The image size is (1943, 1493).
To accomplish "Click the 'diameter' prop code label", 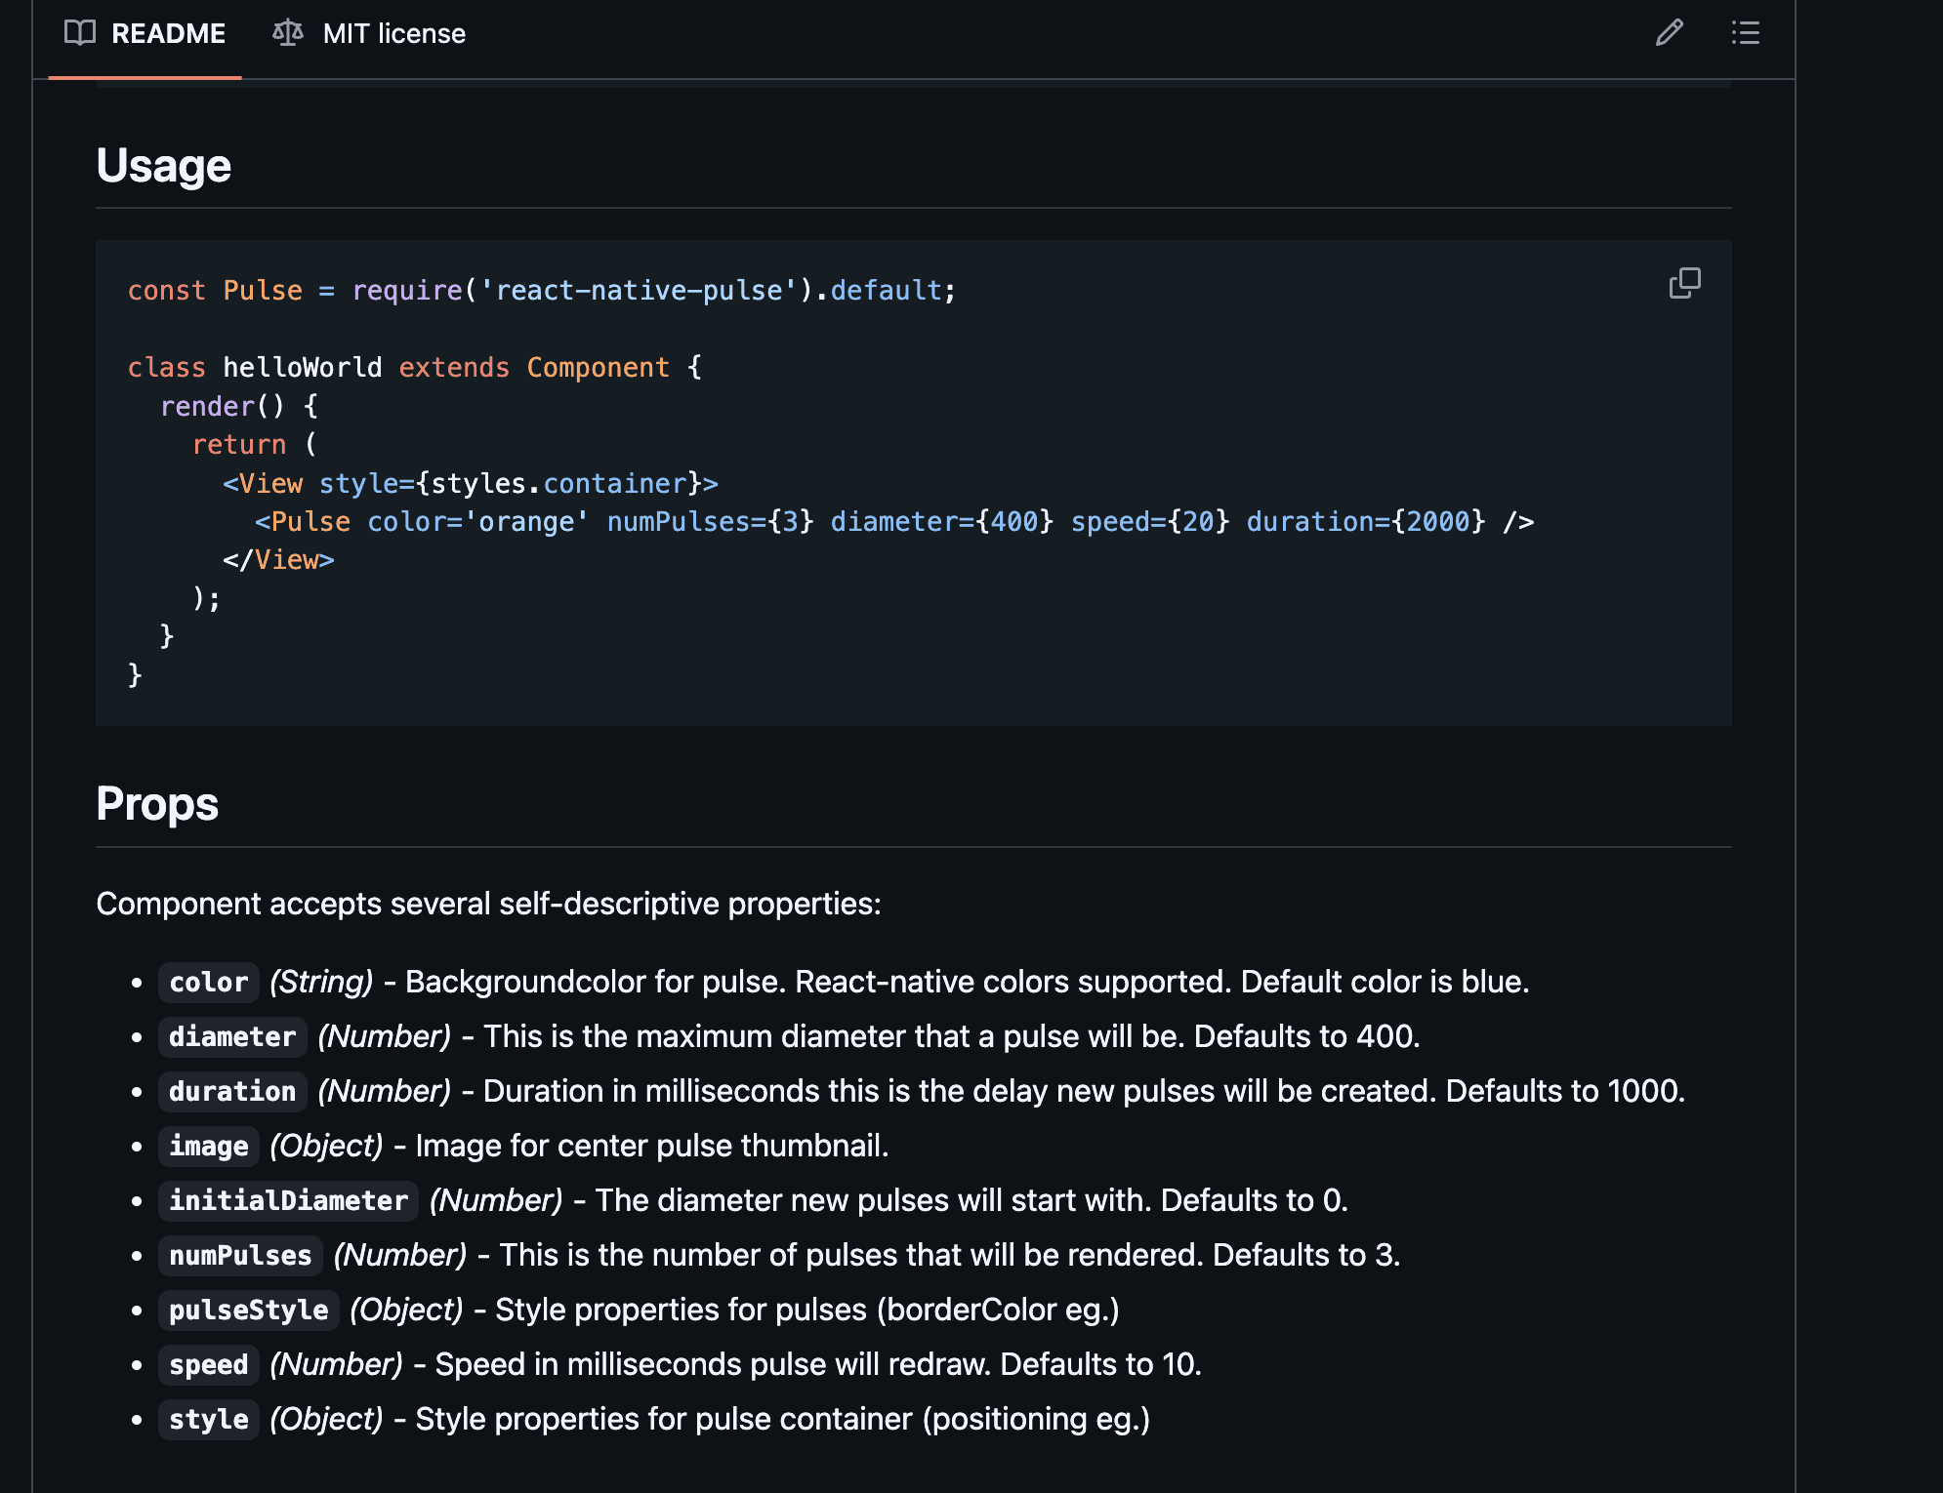I will 231,1036.
